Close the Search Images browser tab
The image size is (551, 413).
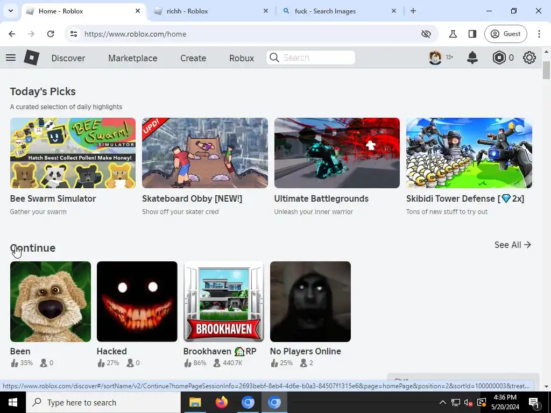pyautogui.click(x=393, y=11)
